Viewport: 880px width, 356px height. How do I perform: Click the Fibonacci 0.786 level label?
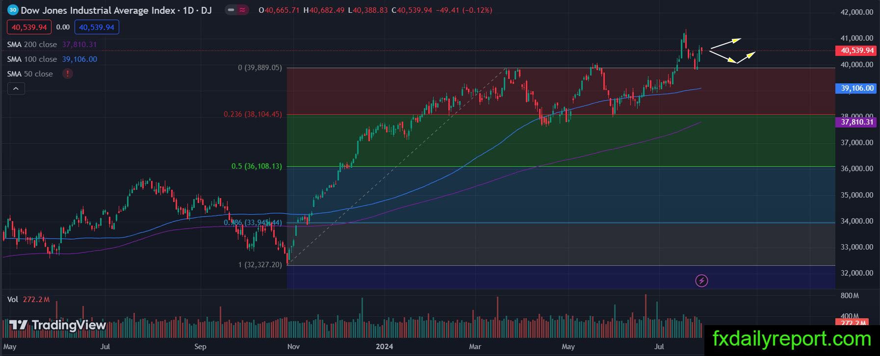point(253,223)
